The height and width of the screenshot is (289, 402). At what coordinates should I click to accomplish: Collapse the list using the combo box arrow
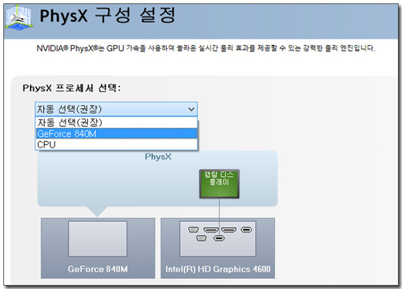click(192, 109)
